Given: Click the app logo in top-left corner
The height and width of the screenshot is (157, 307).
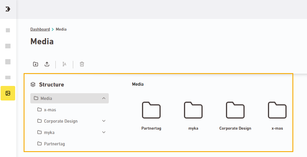Looking at the screenshot, I should (x=8, y=9).
